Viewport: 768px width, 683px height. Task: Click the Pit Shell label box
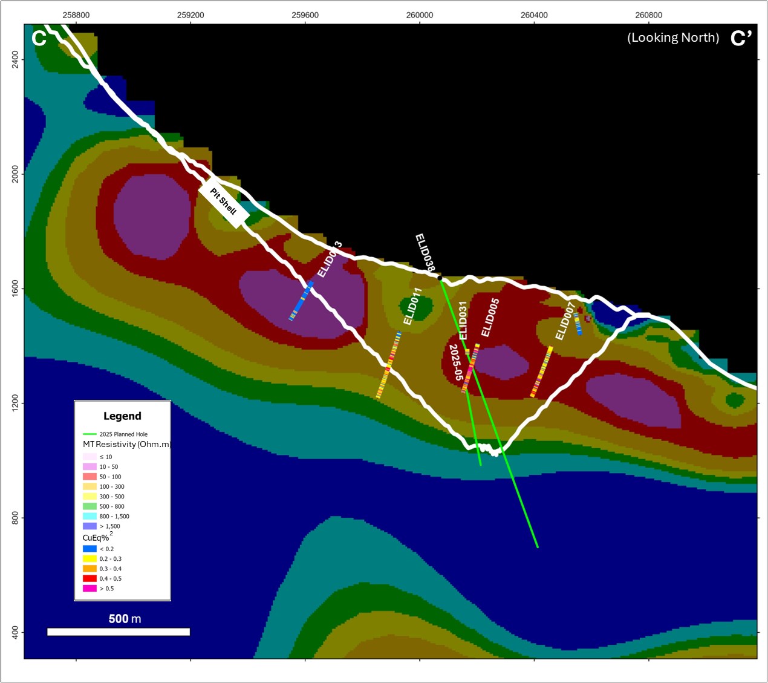tap(224, 202)
